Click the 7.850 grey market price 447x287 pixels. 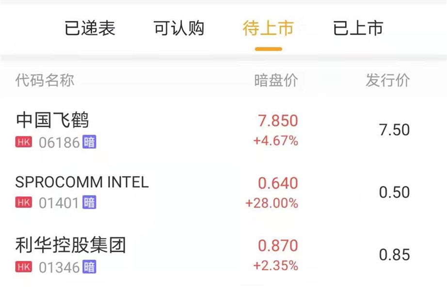(x=278, y=121)
